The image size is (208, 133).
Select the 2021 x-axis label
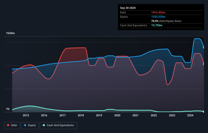point(136,115)
